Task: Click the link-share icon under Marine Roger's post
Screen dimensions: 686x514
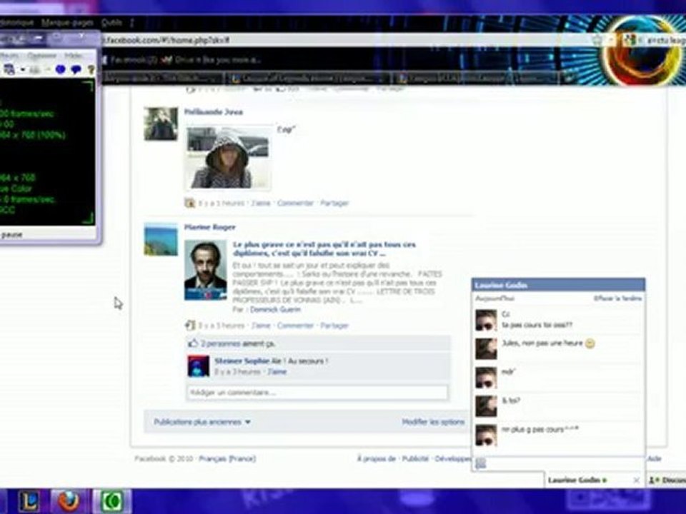Action: (189, 326)
